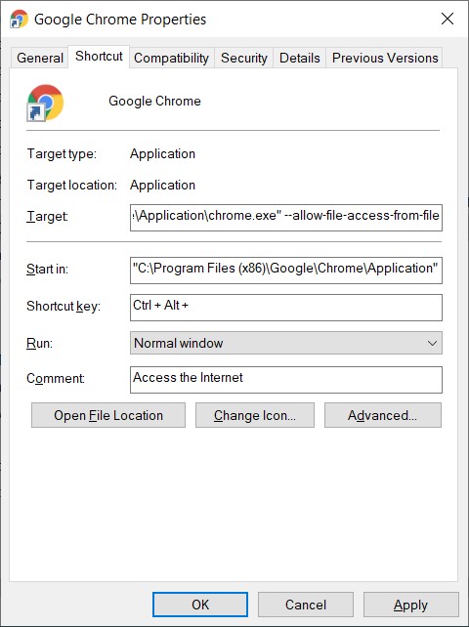This screenshot has width=469, height=627.
Task: Click the Change Icon button
Action: (x=254, y=415)
